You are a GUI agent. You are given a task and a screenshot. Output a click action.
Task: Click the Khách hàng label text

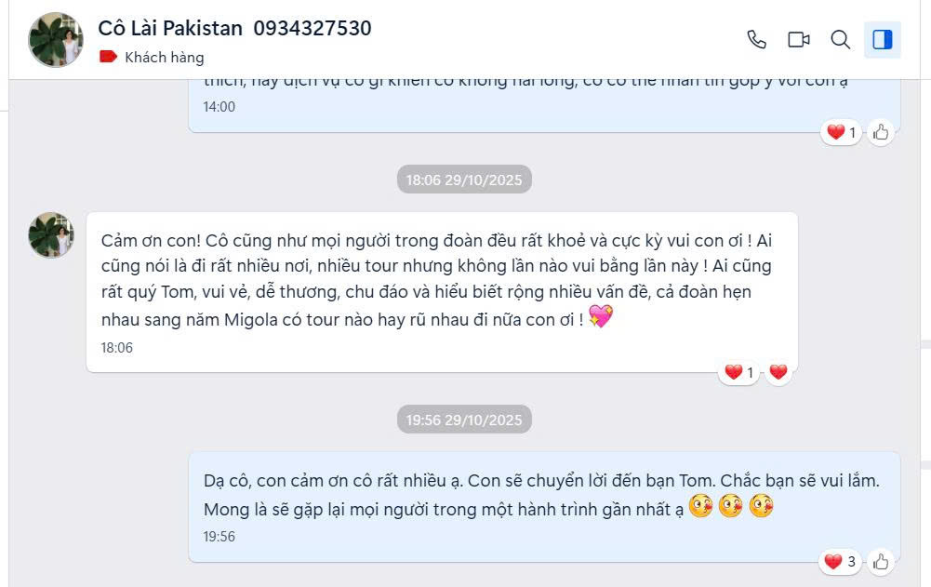pyautogui.click(x=165, y=58)
